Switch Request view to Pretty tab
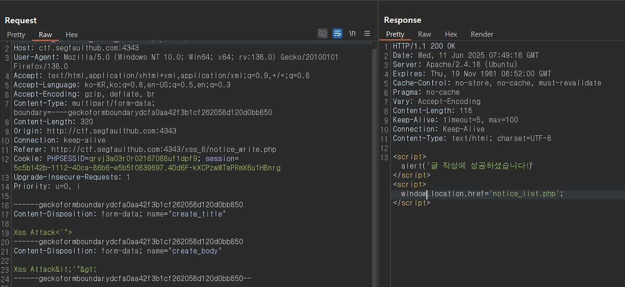Screen dimensions: 625x287 [16, 35]
